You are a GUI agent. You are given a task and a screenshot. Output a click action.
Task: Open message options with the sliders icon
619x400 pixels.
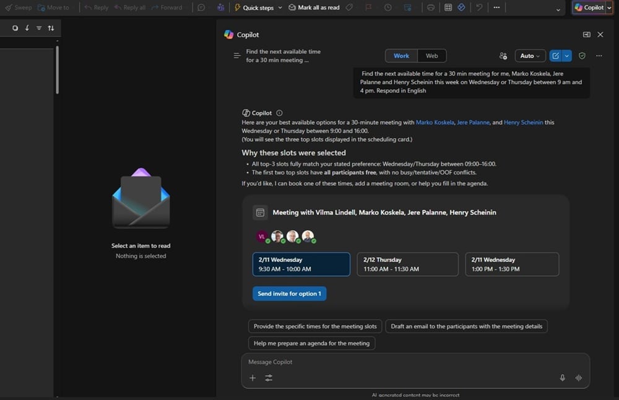pyautogui.click(x=269, y=378)
